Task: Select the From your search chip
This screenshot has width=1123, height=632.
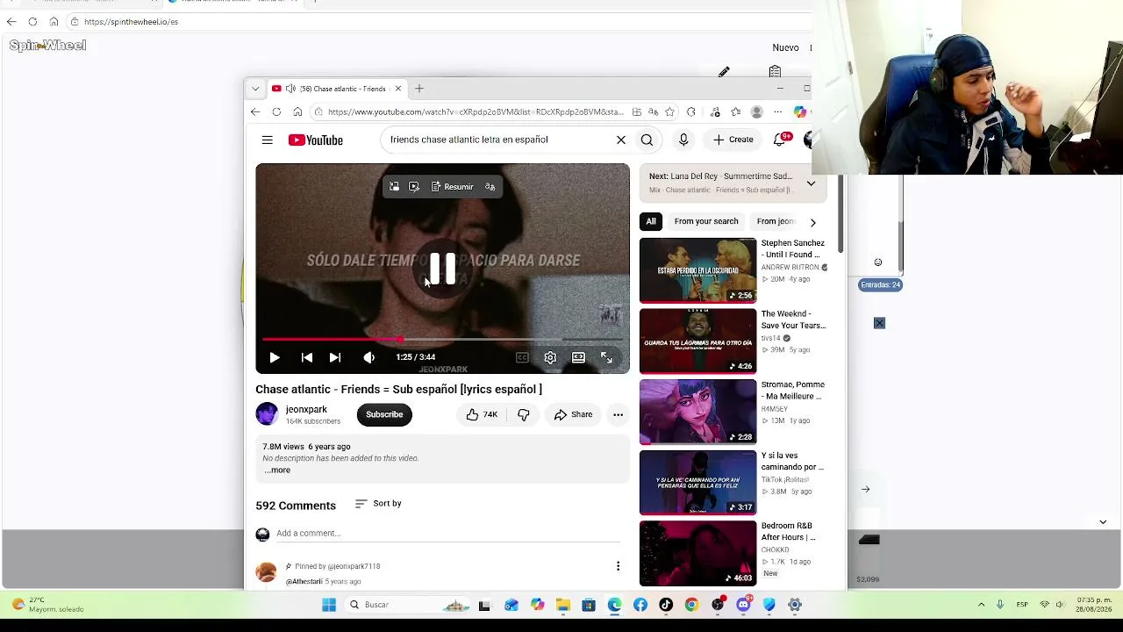Action: (x=706, y=221)
